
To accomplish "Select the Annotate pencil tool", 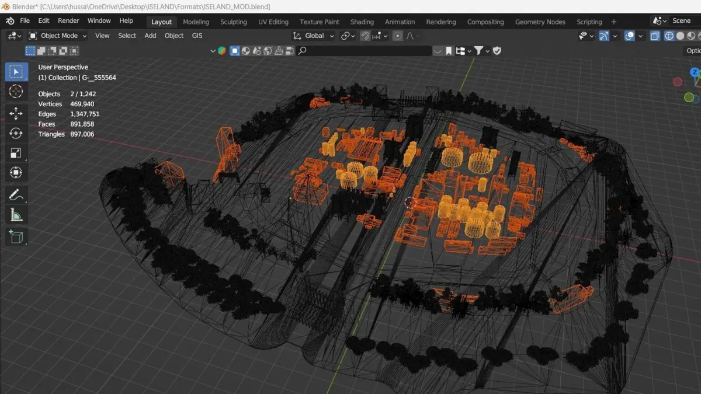I will coord(16,195).
